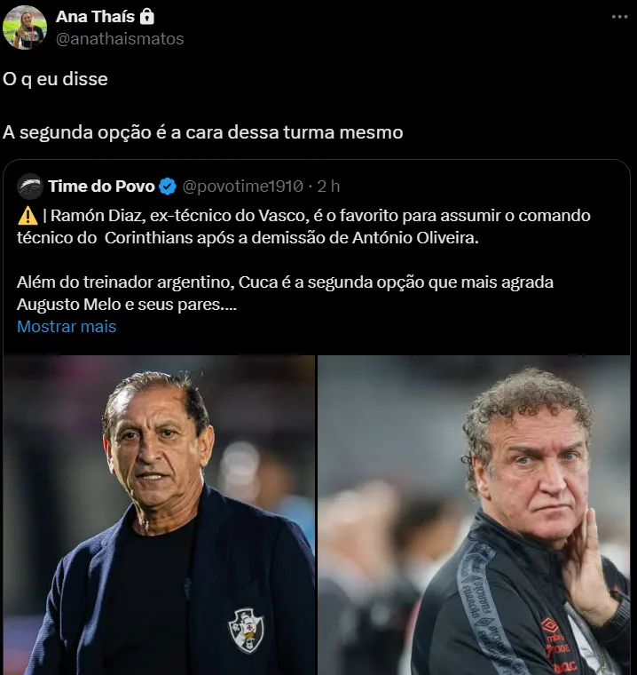Click the lock icon beside Ana Thaís
Screen dimensions: 637x675
pyautogui.click(x=147, y=17)
